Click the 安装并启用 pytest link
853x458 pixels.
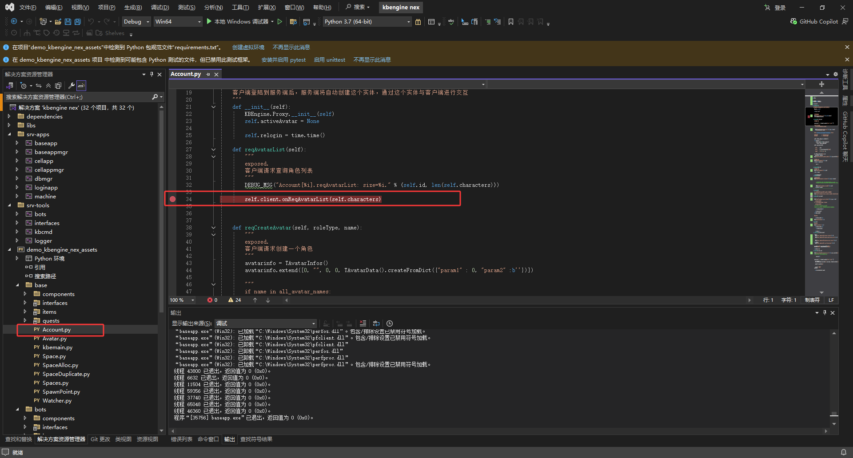tap(283, 60)
